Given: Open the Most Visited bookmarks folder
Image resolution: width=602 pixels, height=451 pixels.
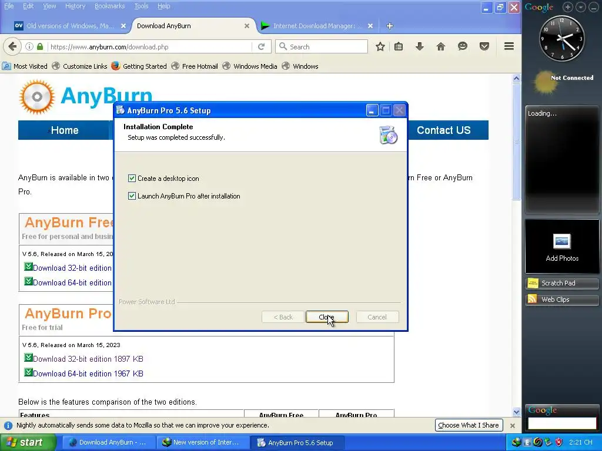Looking at the screenshot, I should [x=25, y=66].
